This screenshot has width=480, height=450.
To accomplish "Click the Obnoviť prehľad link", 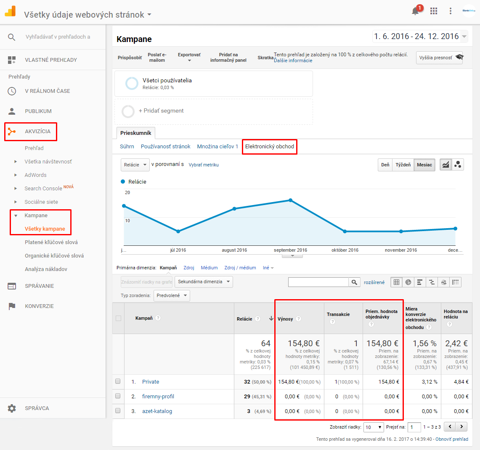I will (x=451, y=439).
